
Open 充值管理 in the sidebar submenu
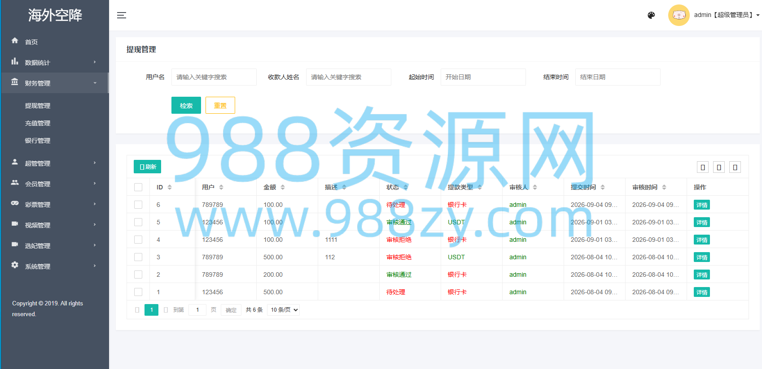pos(38,123)
